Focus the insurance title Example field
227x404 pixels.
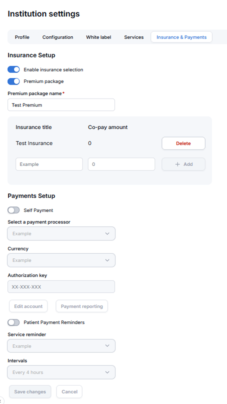click(x=49, y=164)
